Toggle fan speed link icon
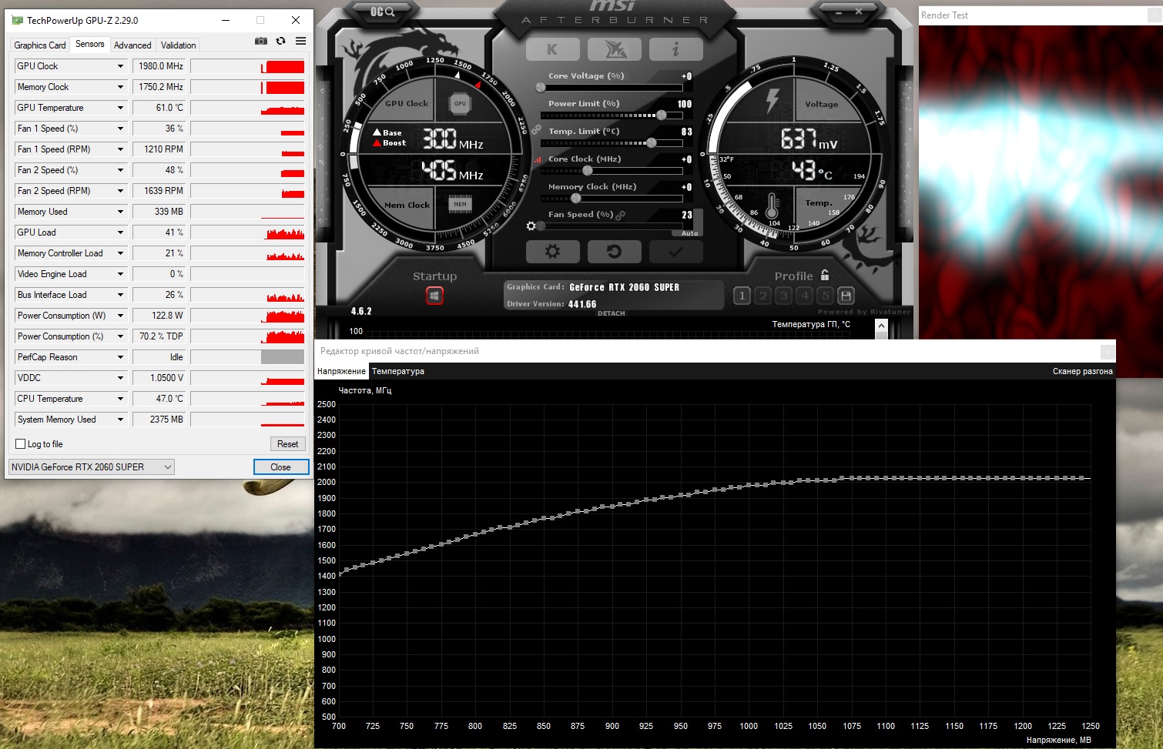Screen dimensions: 1163x749 (620, 215)
